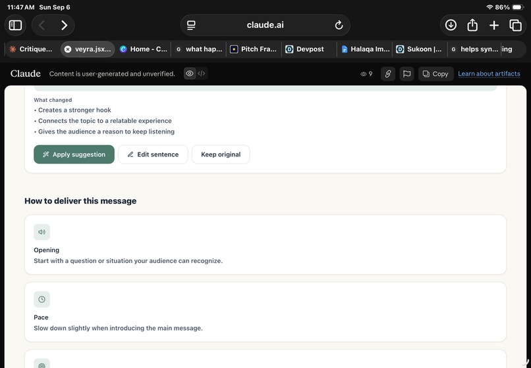Click 'Slow down slightly when introducing' tip text
This screenshot has width=531, height=368.
[118, 328]
